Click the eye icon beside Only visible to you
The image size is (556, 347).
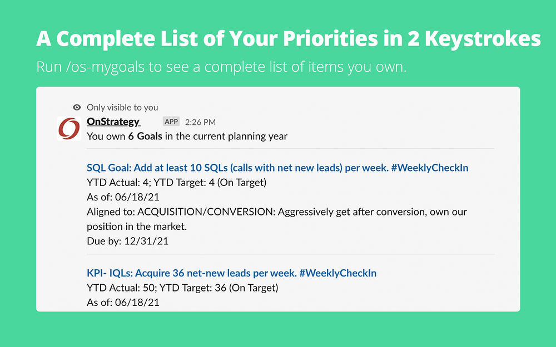click(77, 107)
